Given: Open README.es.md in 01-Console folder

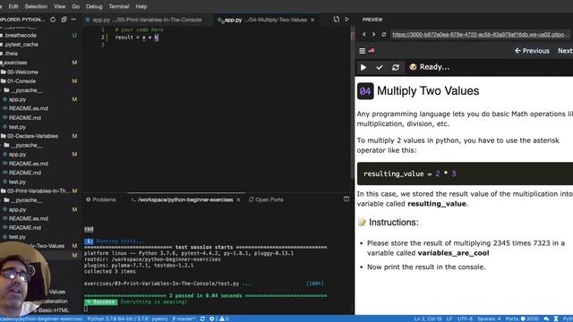Looking at the screenshot, I should (x=28, y=108).
